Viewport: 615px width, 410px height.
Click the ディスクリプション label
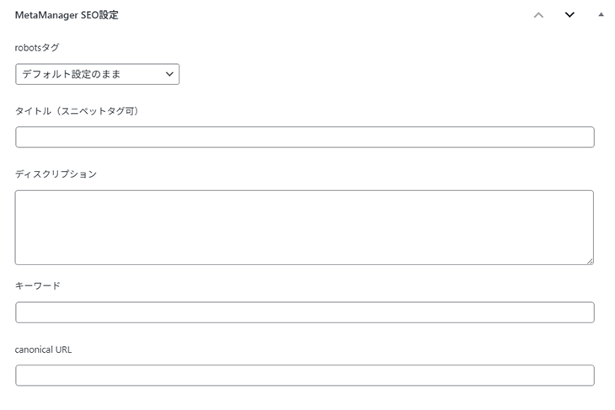(x=56, y=174)
